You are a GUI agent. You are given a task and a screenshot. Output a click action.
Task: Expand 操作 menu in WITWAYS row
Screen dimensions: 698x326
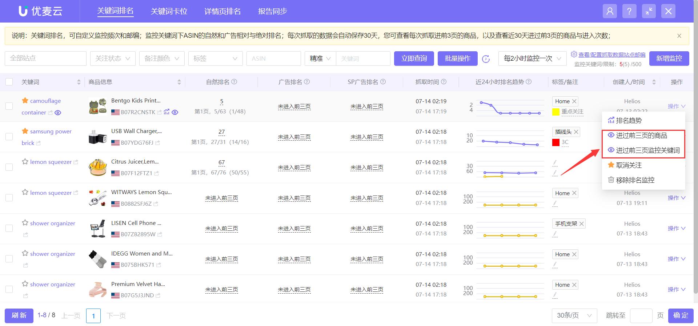click(x=676, y=198)
